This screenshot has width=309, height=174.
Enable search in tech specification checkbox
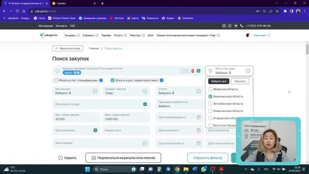[56, 80]
